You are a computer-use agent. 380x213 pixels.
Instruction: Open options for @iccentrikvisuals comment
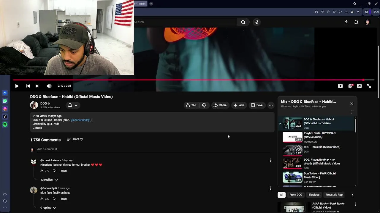(270, 160)
